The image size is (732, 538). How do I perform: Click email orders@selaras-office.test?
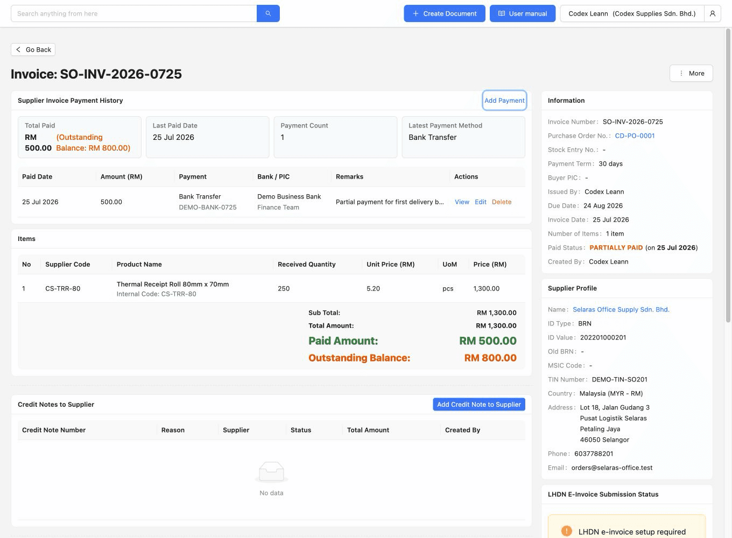(612, 468)
